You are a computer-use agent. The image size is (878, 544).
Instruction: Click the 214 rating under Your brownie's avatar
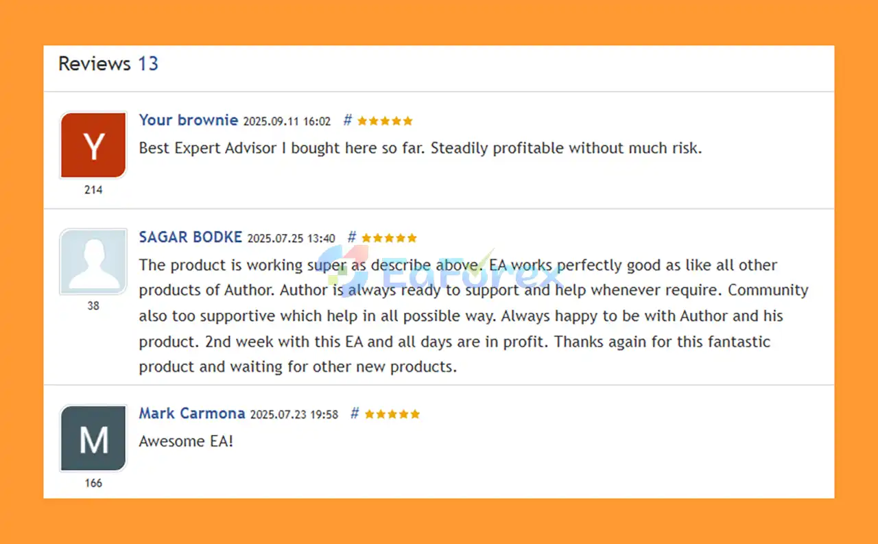(93, 190)
